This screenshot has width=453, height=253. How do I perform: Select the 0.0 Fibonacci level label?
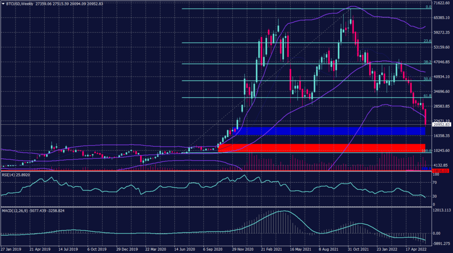pyautogui.click(x=428, y=7)
